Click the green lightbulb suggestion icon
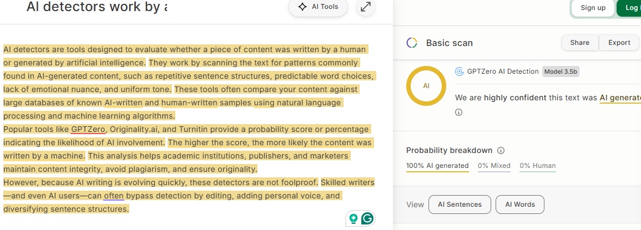Screen dimensions: 641x230 (x=353, y=219)
